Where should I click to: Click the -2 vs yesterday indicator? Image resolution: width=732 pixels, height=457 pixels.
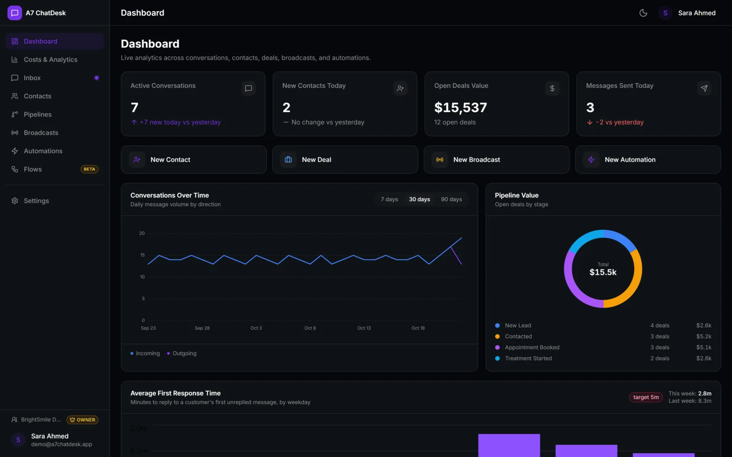615,122
